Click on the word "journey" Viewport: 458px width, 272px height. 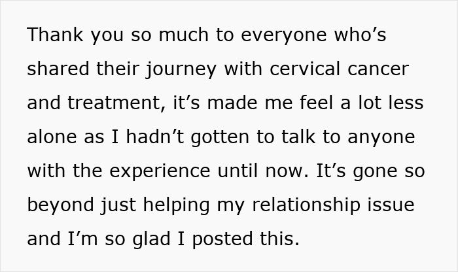(x=191, y=69)
